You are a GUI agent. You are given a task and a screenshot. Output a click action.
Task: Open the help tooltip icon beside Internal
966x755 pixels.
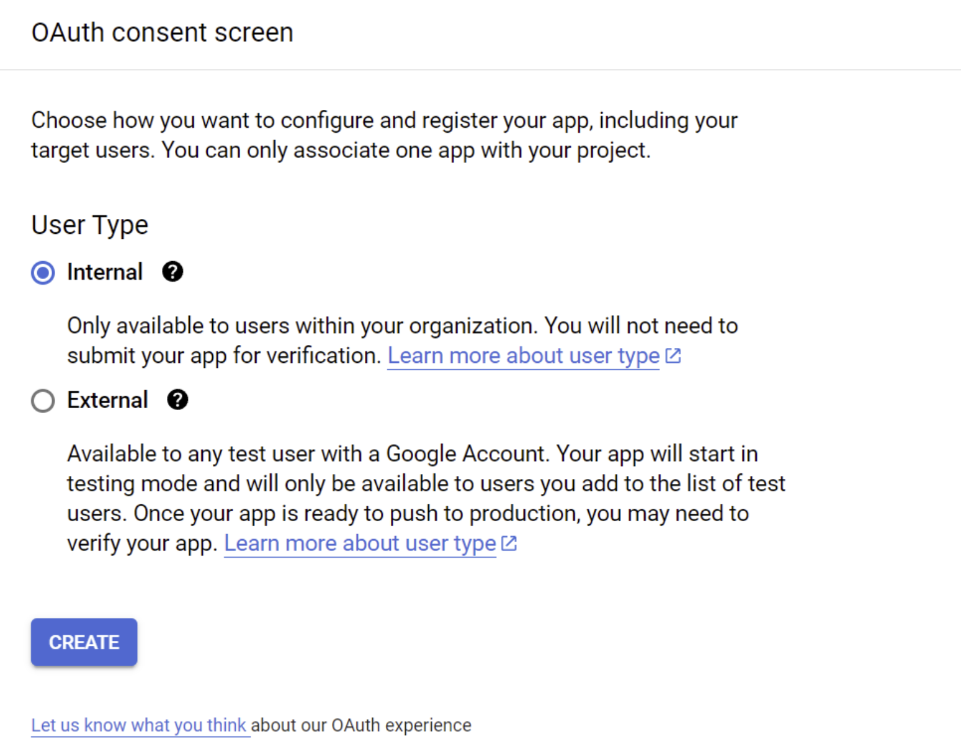[x=172, y=272]
